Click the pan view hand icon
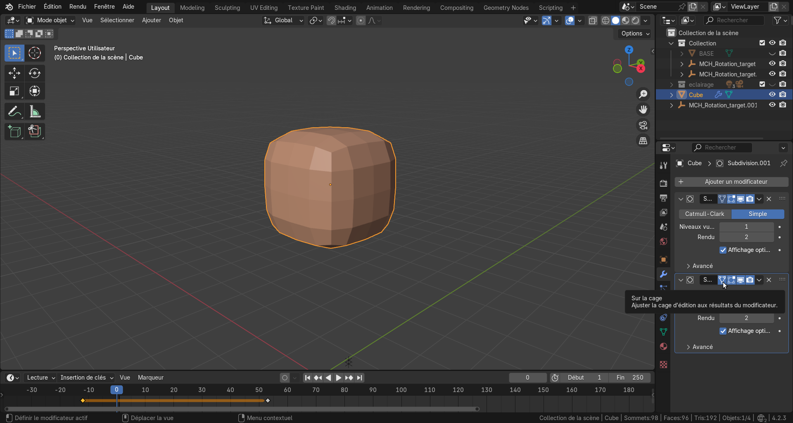Image resolution: width=793 pixels, height=423 pixels. coord(643,109)
